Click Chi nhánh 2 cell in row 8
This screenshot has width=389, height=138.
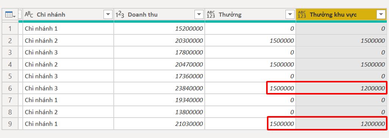click(68, 112)
